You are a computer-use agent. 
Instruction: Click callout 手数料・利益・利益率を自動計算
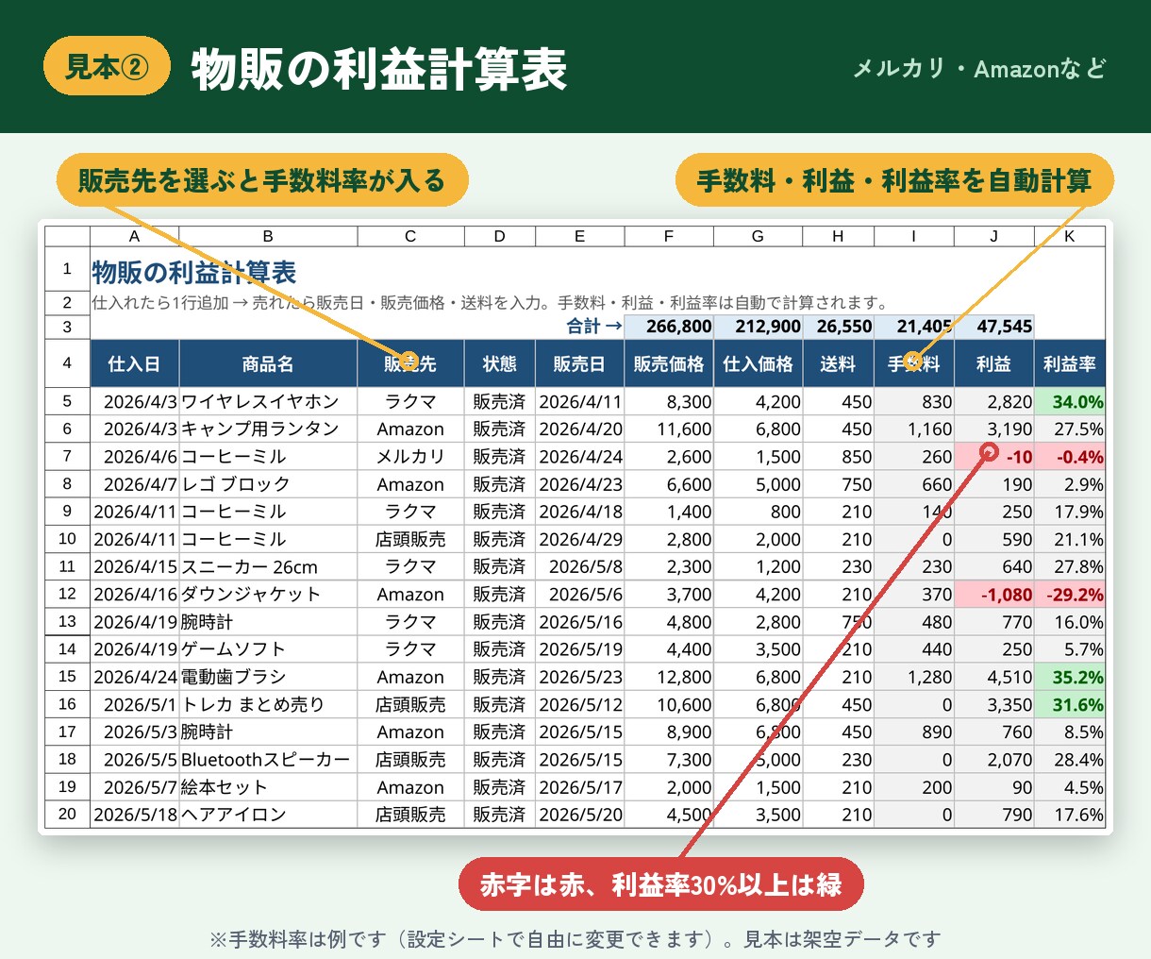(894, 180)
